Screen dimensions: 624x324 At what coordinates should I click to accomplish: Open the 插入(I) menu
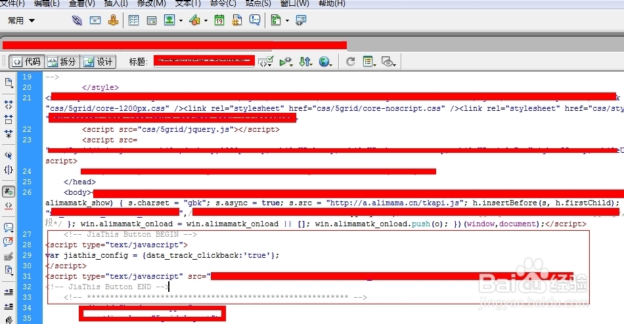pos(116,3)
